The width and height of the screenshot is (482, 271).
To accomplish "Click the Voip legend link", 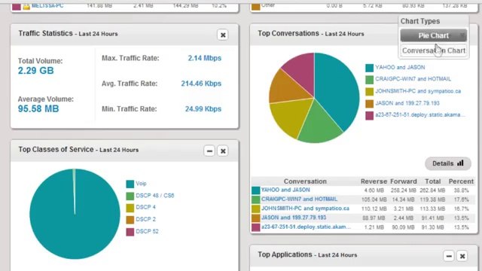I will pyautogui.click(x=141, y=184).
